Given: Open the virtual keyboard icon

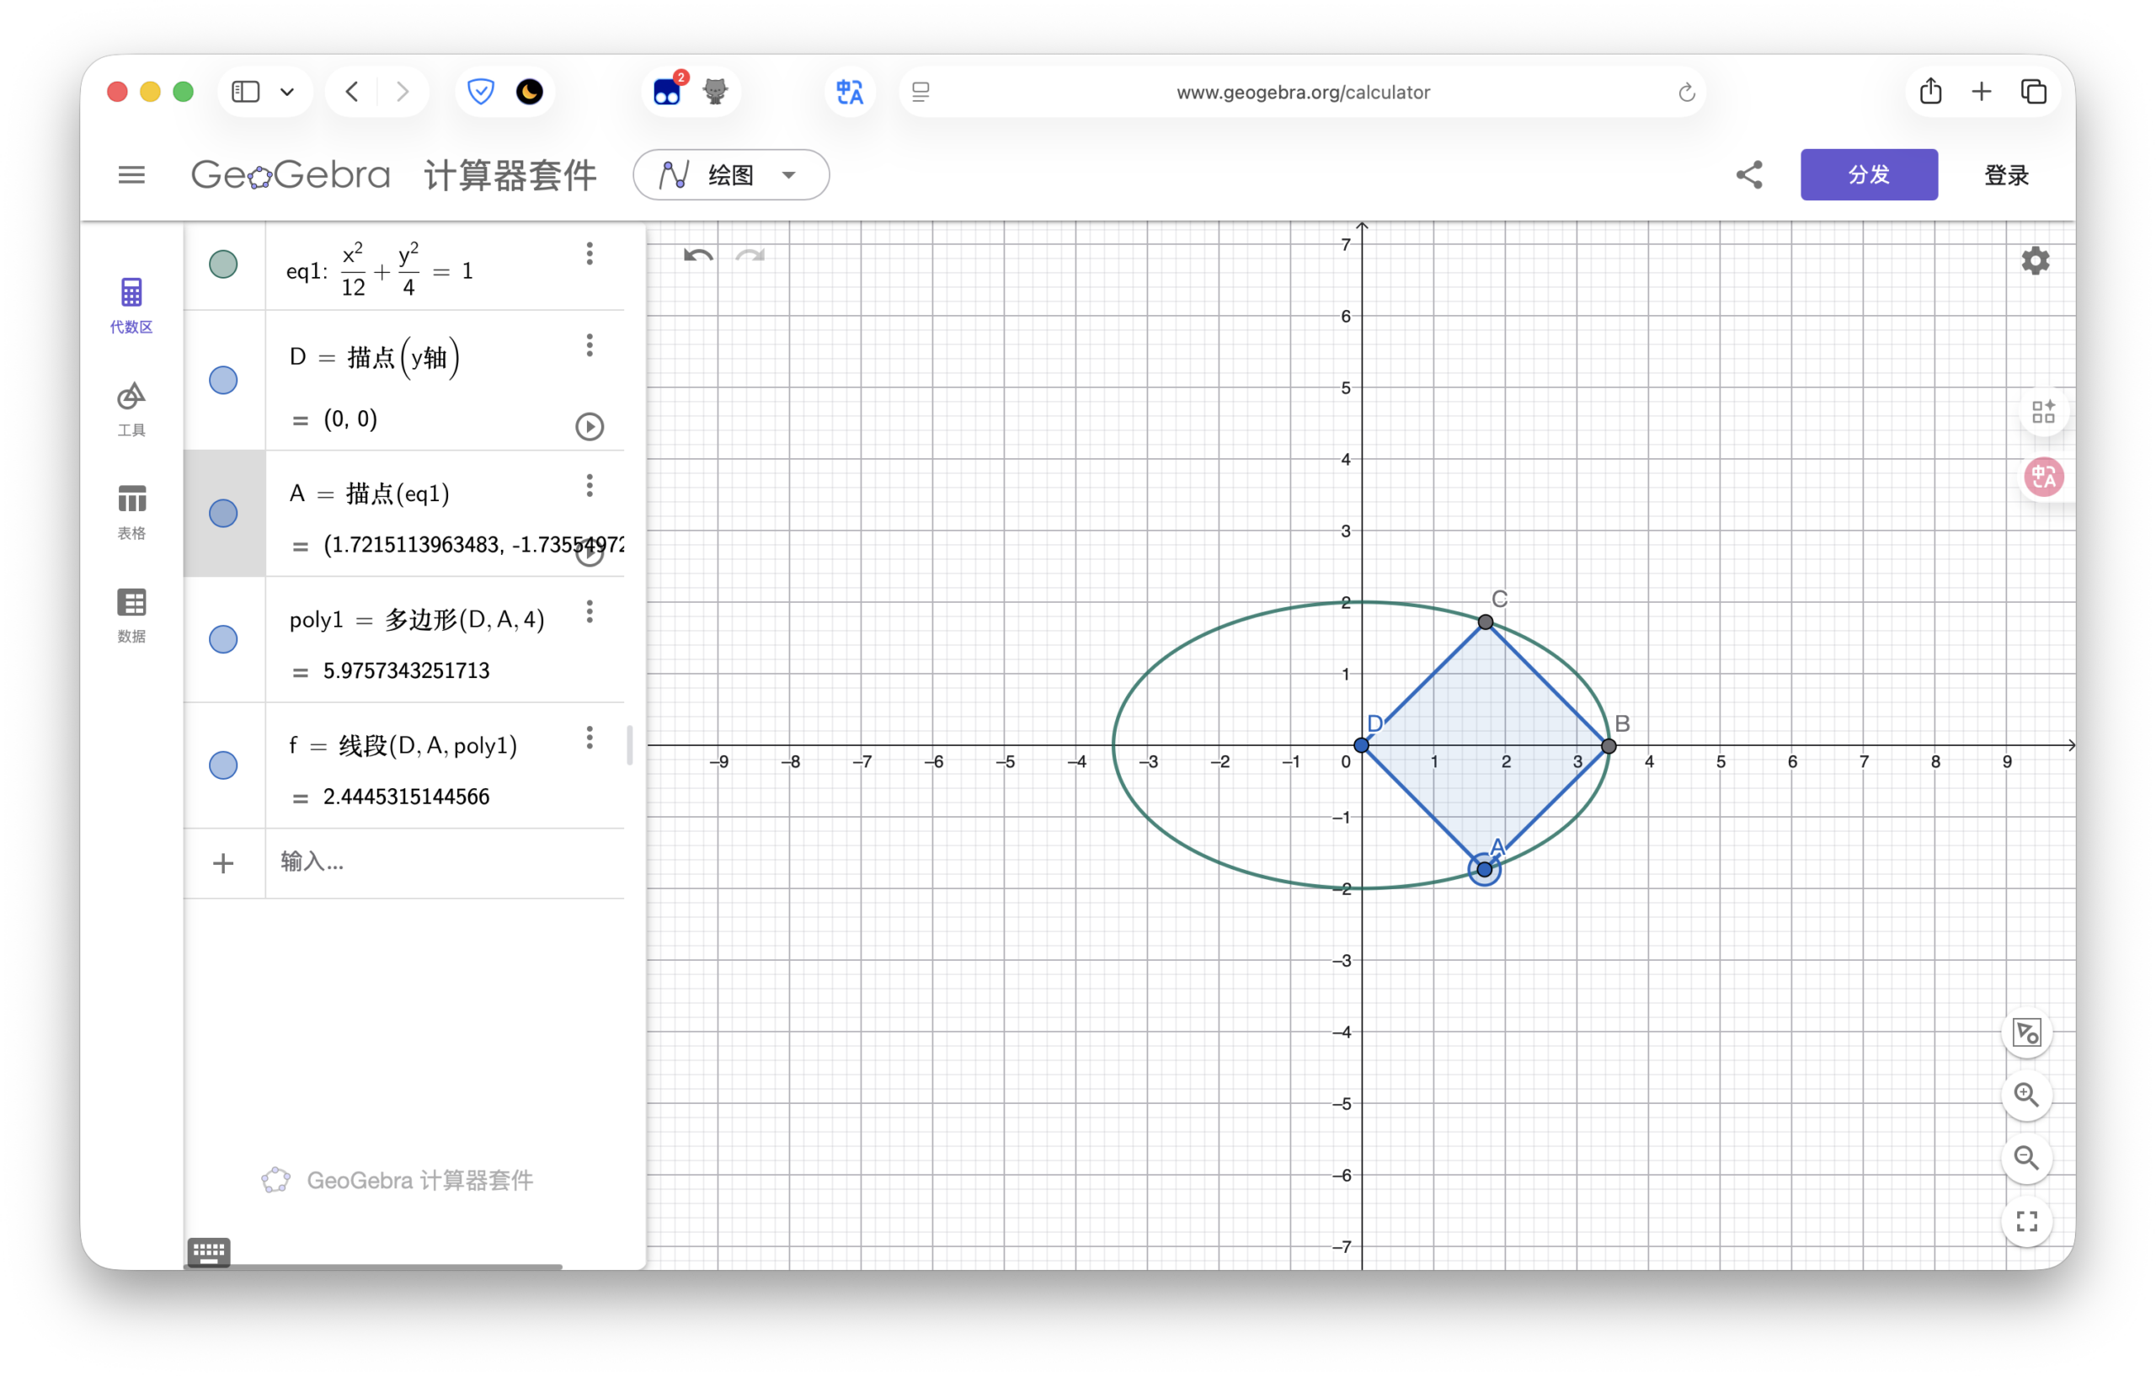Looking at the screenshot, I should pos(209,1251).
